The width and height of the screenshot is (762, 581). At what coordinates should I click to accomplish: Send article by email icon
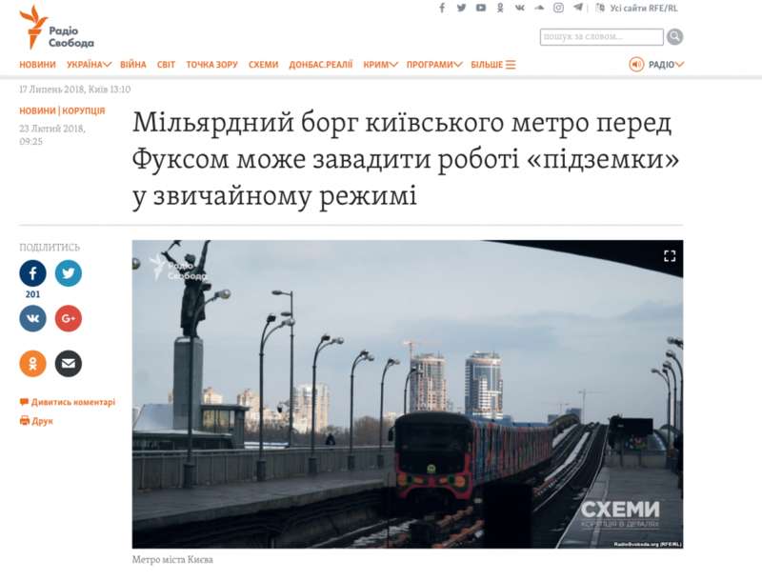click(x=68, y=363)
